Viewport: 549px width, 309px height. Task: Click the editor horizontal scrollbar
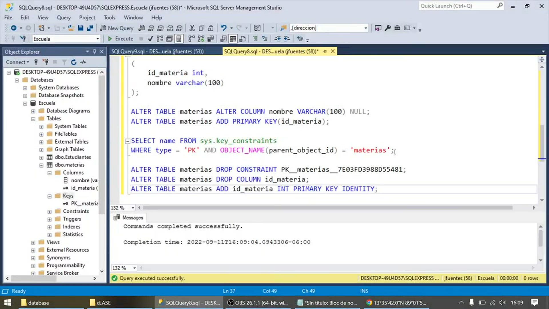pos(327,208)
